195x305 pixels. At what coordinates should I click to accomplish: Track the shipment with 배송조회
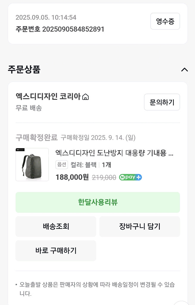coord(56,226)
